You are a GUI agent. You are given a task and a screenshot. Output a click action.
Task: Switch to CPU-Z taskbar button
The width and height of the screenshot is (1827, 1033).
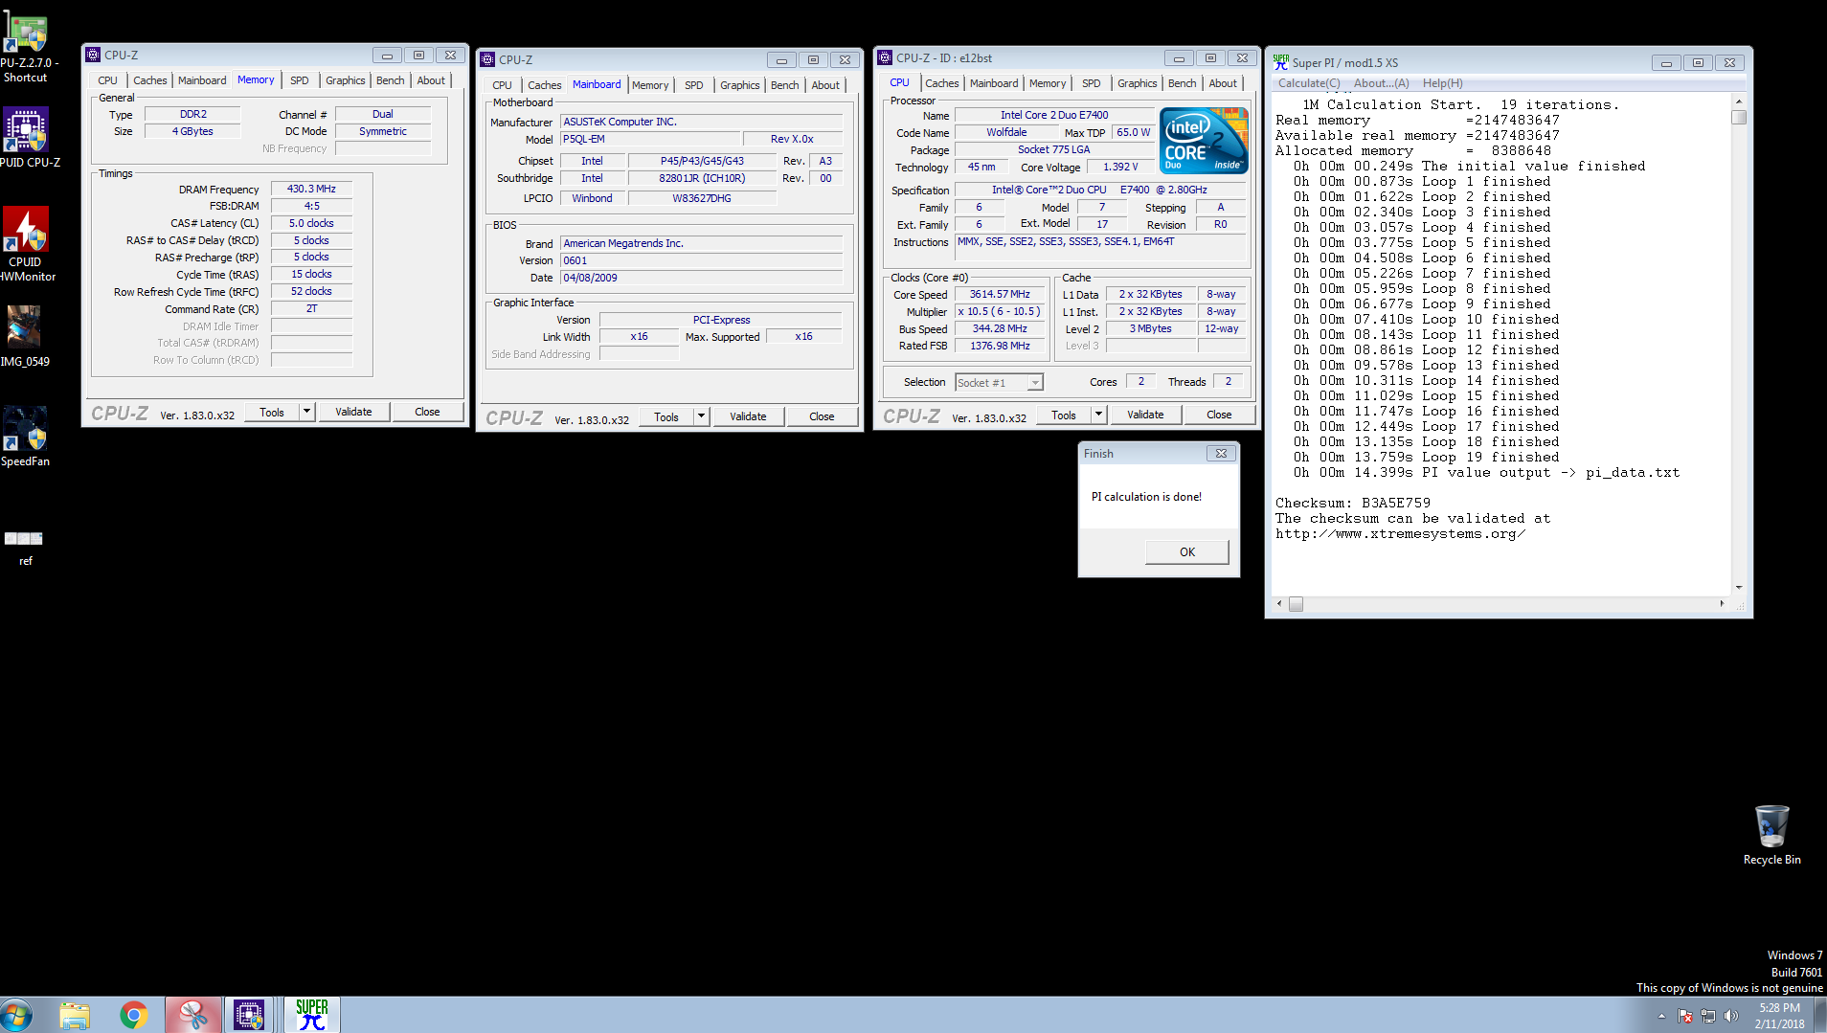[249, 1015]
